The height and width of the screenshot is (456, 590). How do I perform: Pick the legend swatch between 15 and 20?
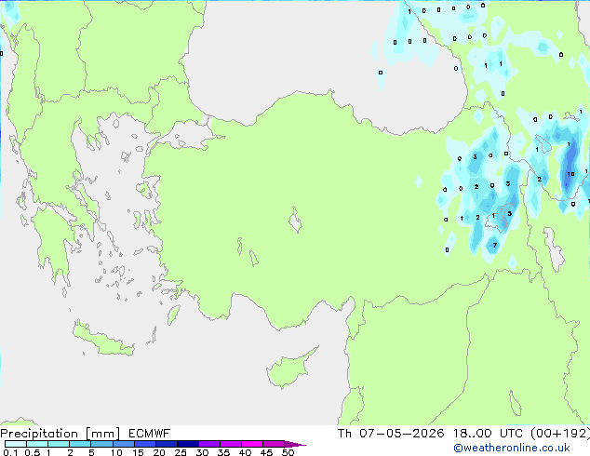pyautogui.click(x=144, y=444)
